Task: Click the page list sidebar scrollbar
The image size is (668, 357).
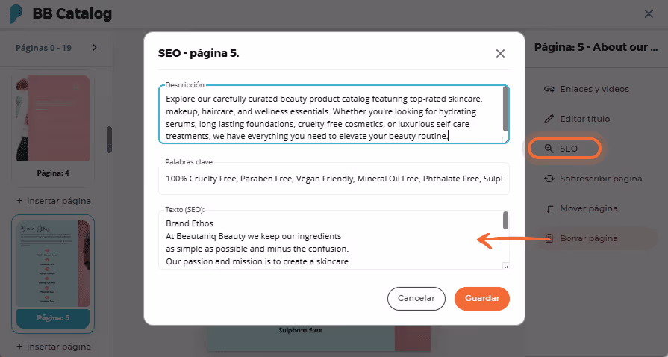Action: pos(109,140)
